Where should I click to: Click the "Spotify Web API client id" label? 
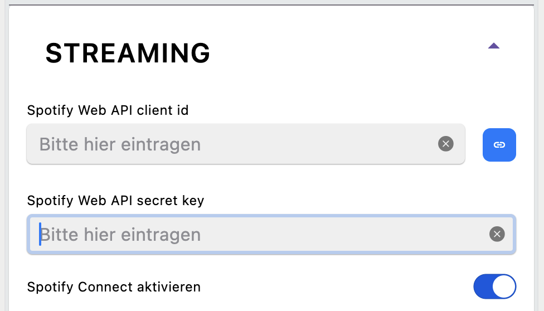tap(108, 110)
